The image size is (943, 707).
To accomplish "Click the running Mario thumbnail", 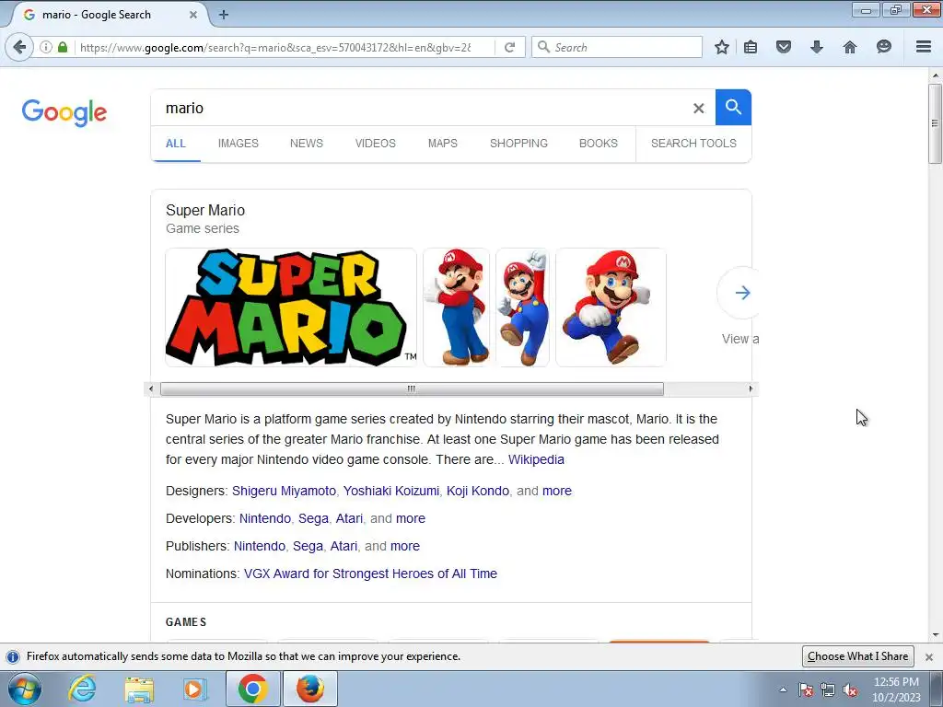I will (611, 307).
